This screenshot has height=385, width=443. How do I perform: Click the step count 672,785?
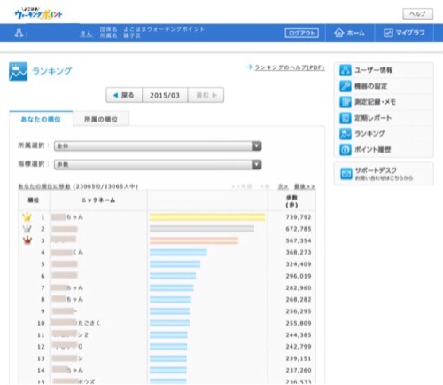tap(299, 229)
